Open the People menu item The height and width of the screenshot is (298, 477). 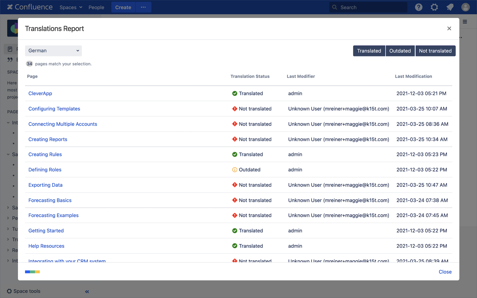pyautogui.click(x=96, y=7)
